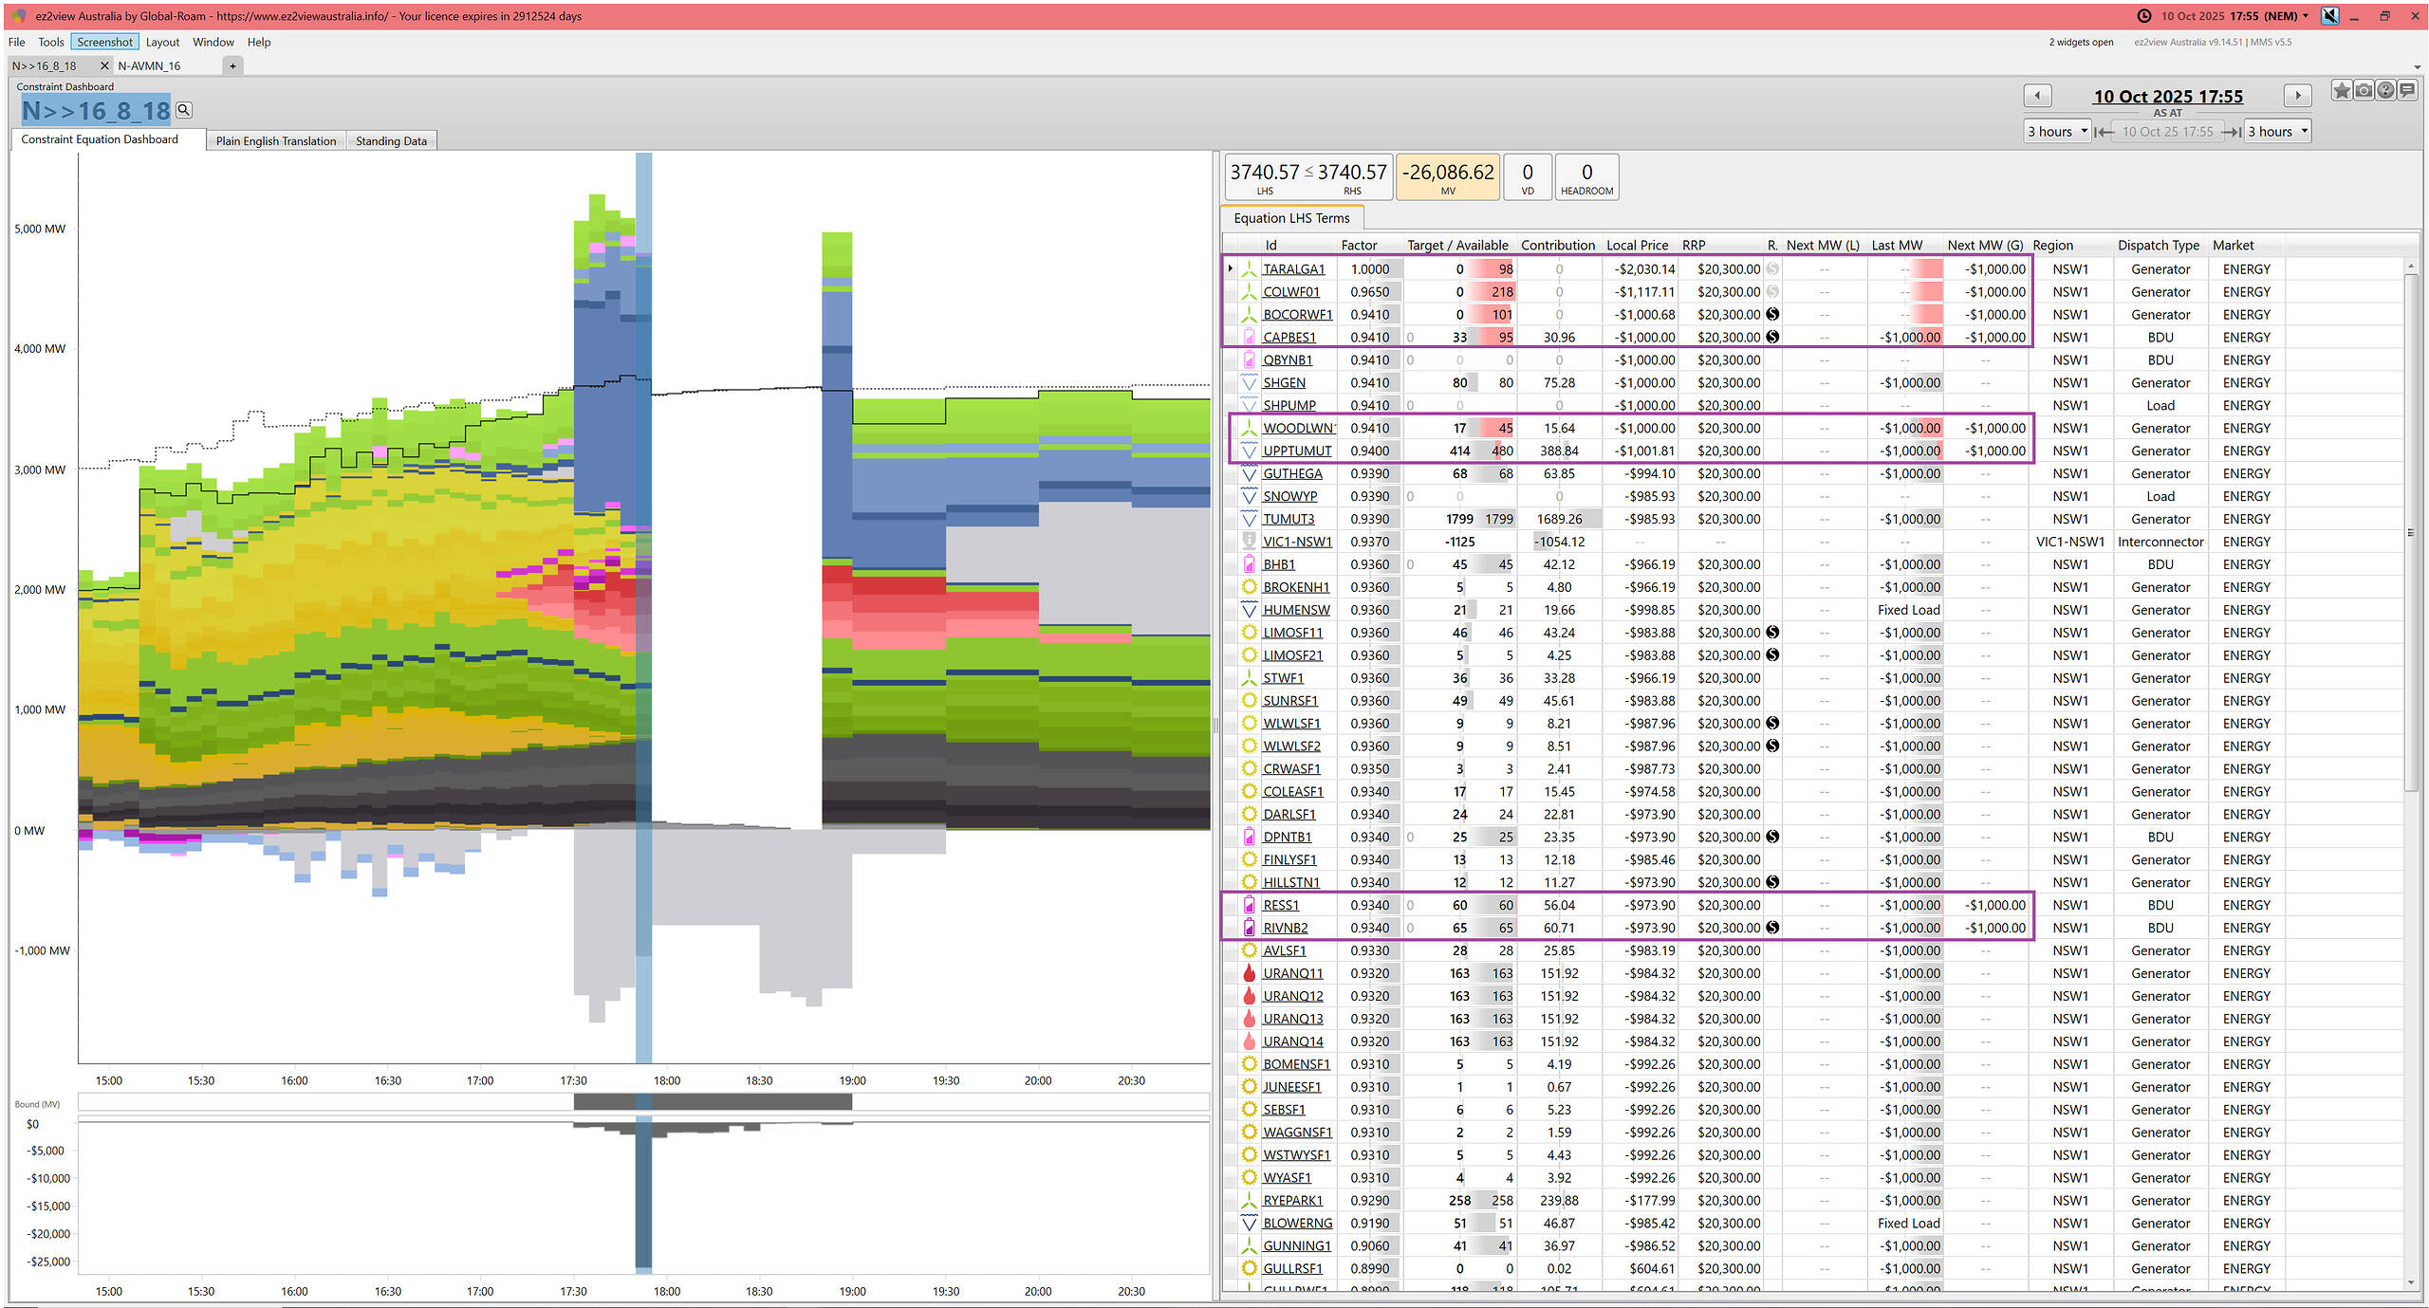Jump to window start arrow-to-bar icon
The width and height of the screenshot is (2429, 1308).
pyautogui.click(x=2105, y=132)
